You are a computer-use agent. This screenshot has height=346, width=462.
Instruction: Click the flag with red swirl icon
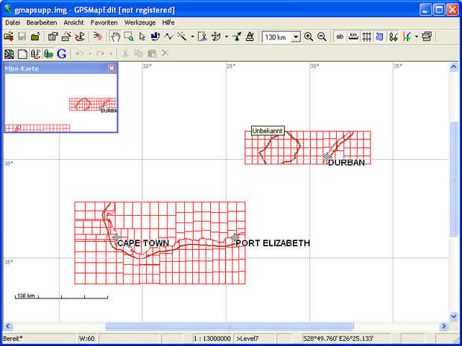coord(80,36)
